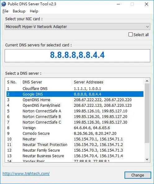This screenshot has height=184, width=154.
Task: Choose OpenDNS Home server
Action: pyautogui.click(x=75, y=100)
